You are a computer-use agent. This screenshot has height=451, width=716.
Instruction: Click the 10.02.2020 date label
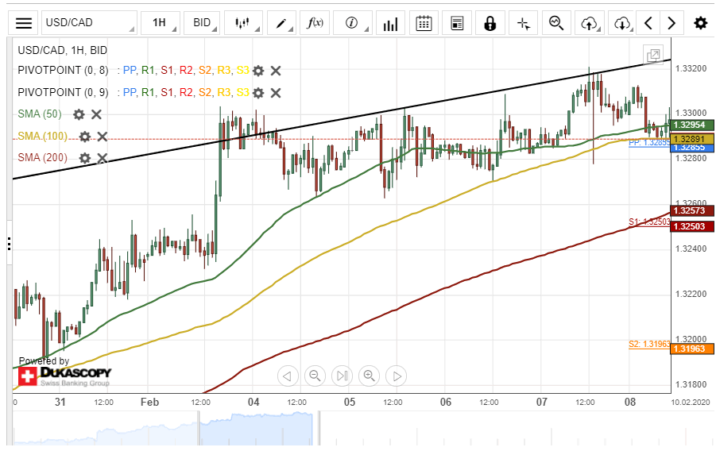(691, 402)
